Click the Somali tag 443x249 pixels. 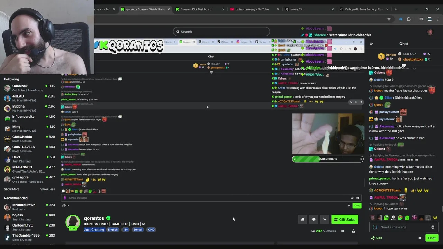(138, 230)
